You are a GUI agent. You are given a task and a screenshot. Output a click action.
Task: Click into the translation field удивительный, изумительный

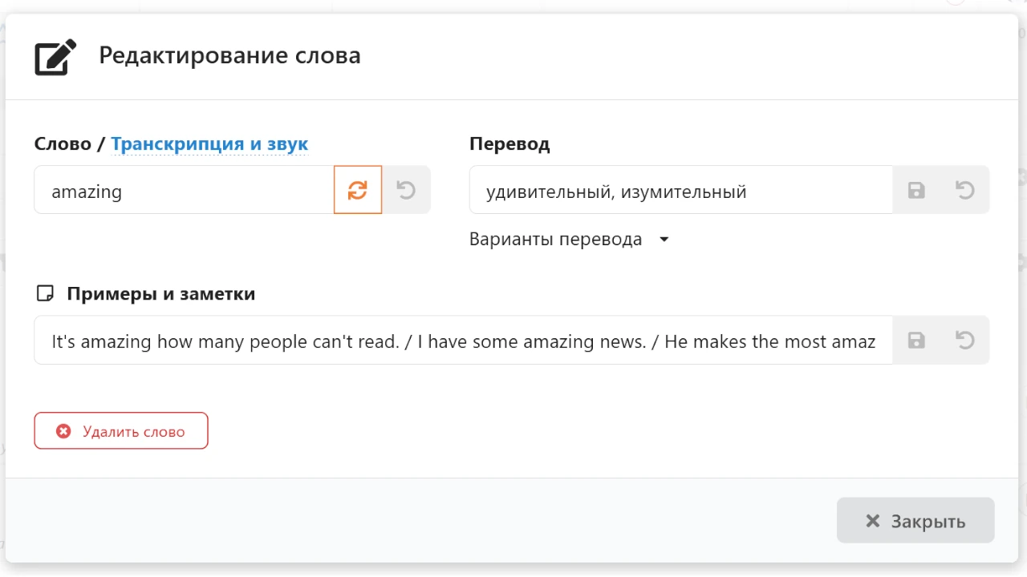680,190
